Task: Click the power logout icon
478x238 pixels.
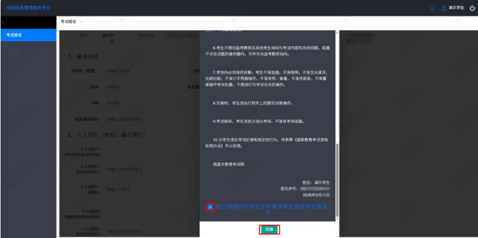Action: pyautogui.click(x=472, y=8)
